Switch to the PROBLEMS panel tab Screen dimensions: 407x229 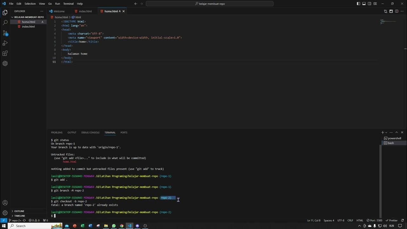coord(57,132)
